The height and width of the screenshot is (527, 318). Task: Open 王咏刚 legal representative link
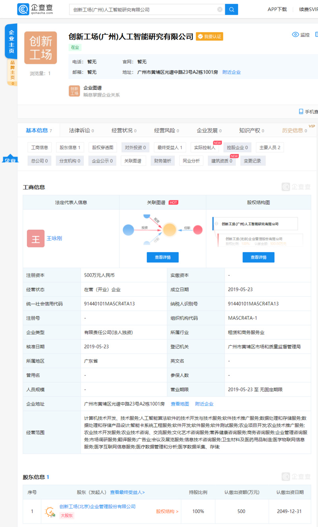(54, 238)
